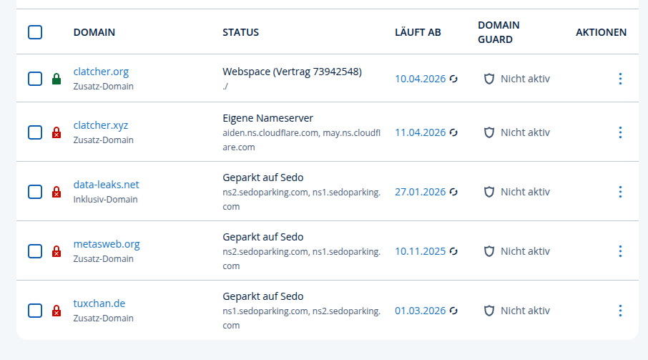Click the Domain Guard shield for clatcher.org

tap(489, 79)
